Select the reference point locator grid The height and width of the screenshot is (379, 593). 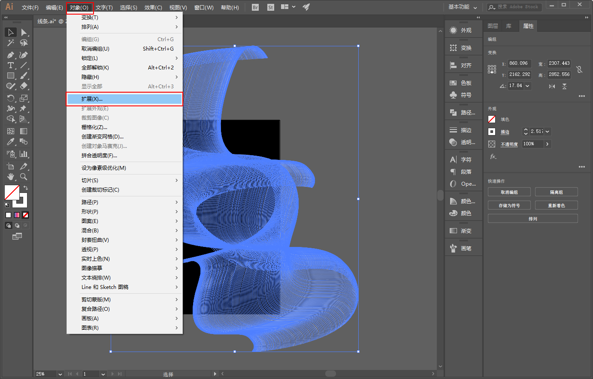(492, 69)
